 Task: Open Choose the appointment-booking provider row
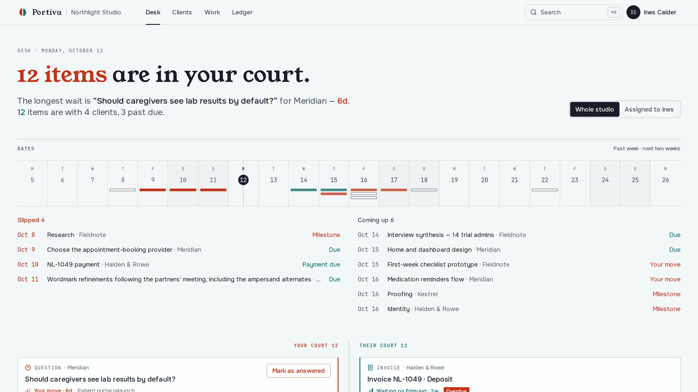[x=179, y=250]
